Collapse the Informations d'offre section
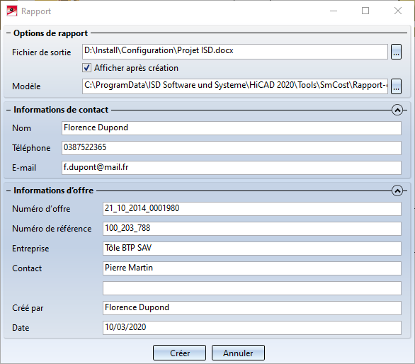This screenshot has width=415, height=364. click(397, 190)
